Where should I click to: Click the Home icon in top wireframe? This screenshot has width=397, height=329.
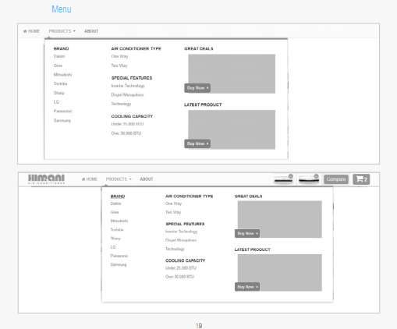pyautogui.click(x=25, y=31)
